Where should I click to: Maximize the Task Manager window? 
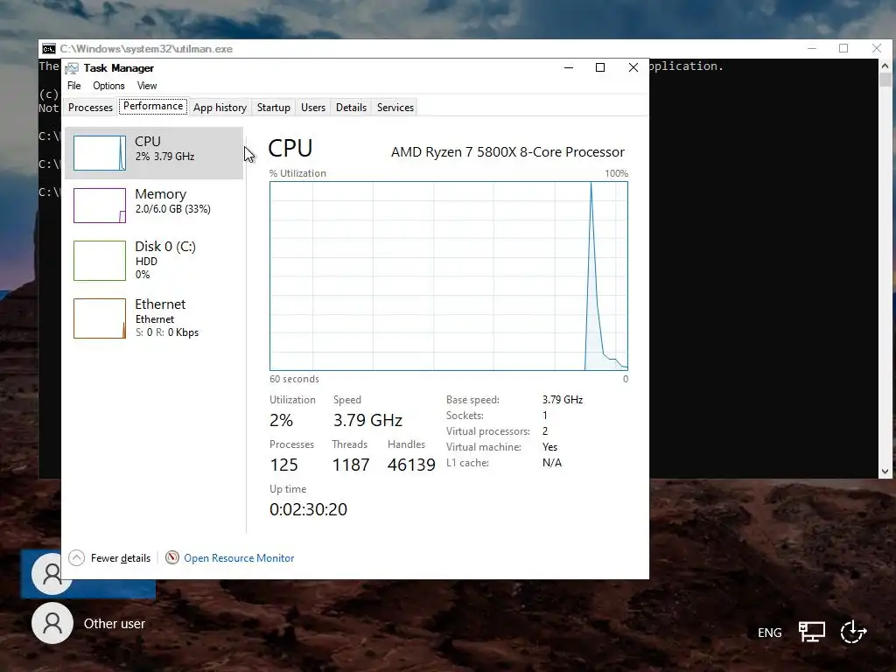[600, 67]
